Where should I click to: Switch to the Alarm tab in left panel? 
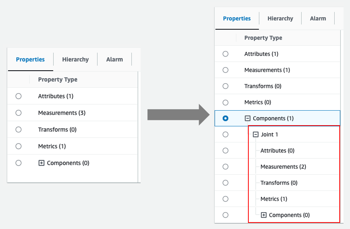tap(115, 60)
